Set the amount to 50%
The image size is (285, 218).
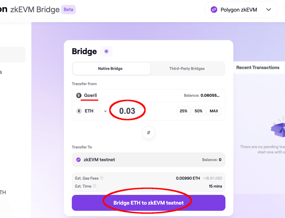tap(198, 111)
